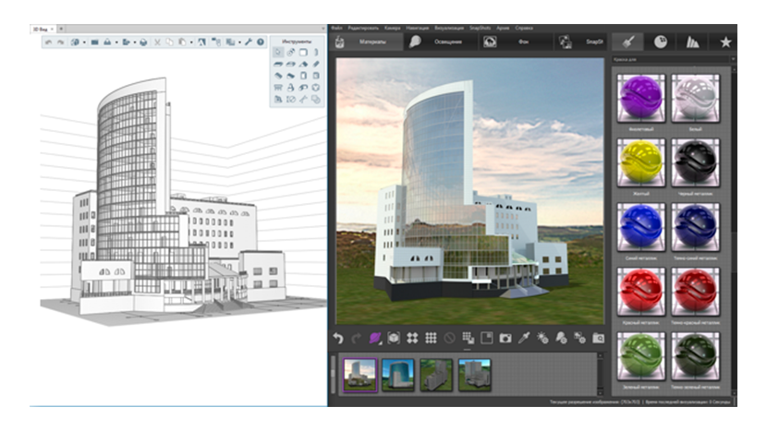The height and width of the screenshot is (431, 767).
Task: Choose the Фиолетовый purple material swatch
Action: (640, 98)
